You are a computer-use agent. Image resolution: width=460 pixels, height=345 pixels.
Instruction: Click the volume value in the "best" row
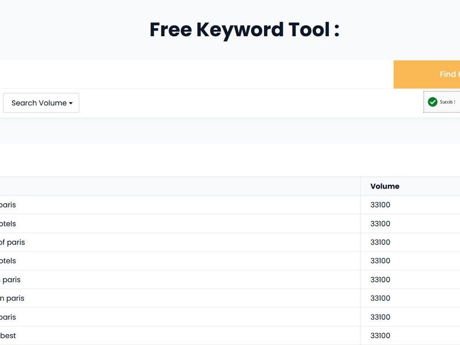[x=380, y=335]
